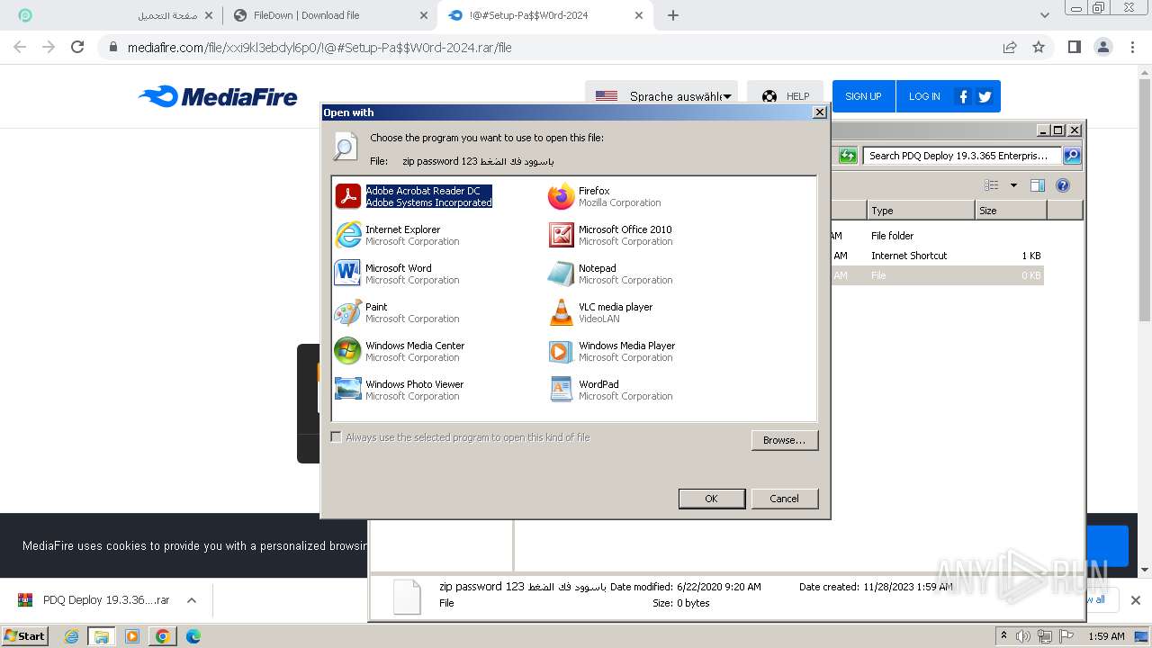Reload the MediaFire page
Viewport: 1152px width, 648px height.
click(x=77, y=47)
